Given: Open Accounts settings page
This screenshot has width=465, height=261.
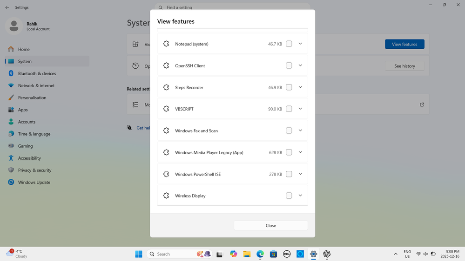Looking at the screenshot, I should click(47, 122).
